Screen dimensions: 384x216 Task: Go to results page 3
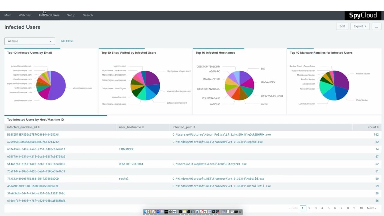coord(316,208)
